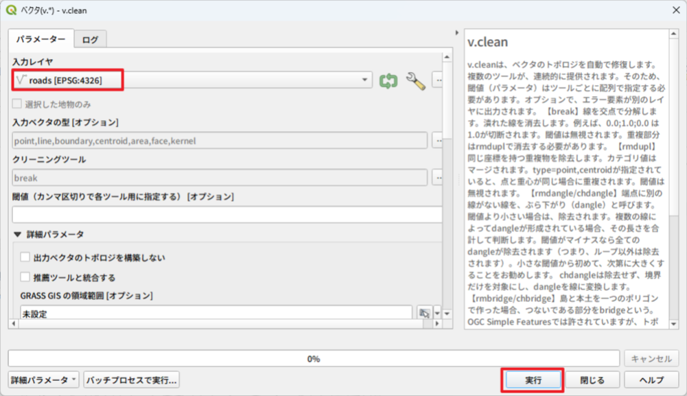687x396 pixels.
Task: Click the 0% progress bar
Action: [x=313, y=358]
